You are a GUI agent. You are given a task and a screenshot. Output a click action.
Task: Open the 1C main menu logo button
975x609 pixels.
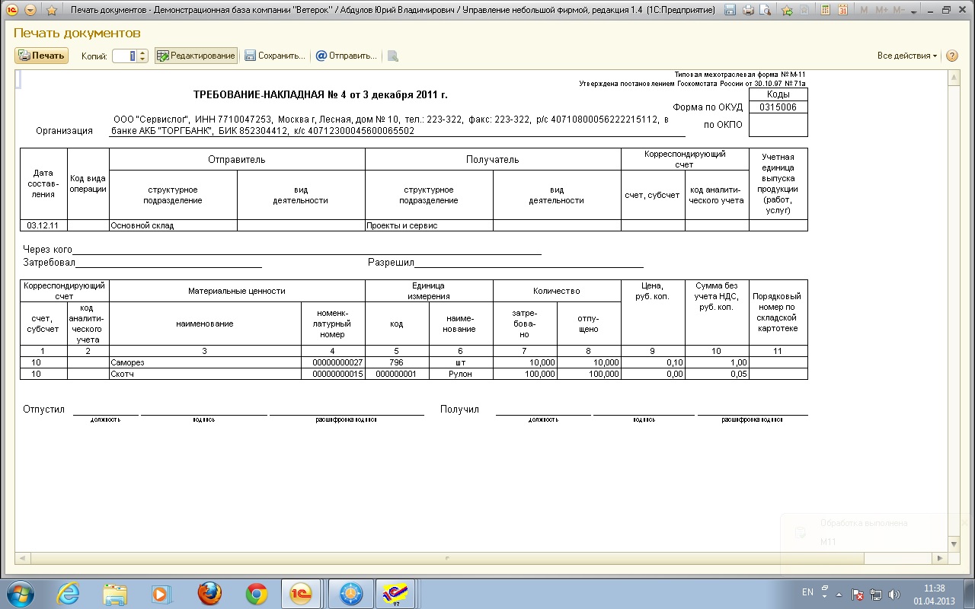(12, 11)
